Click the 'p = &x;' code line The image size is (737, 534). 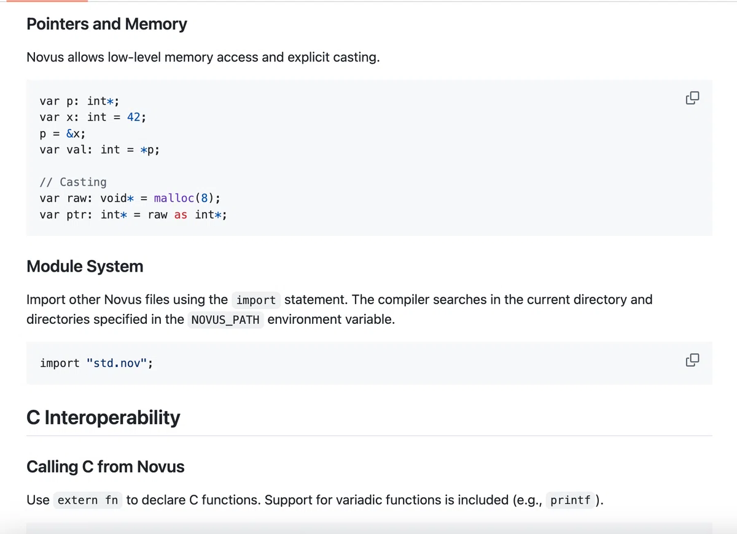coord(63,133)
